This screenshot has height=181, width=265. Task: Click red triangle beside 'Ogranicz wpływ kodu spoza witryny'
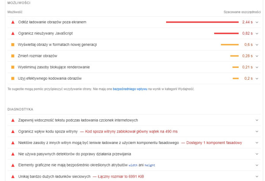(13, 131)
